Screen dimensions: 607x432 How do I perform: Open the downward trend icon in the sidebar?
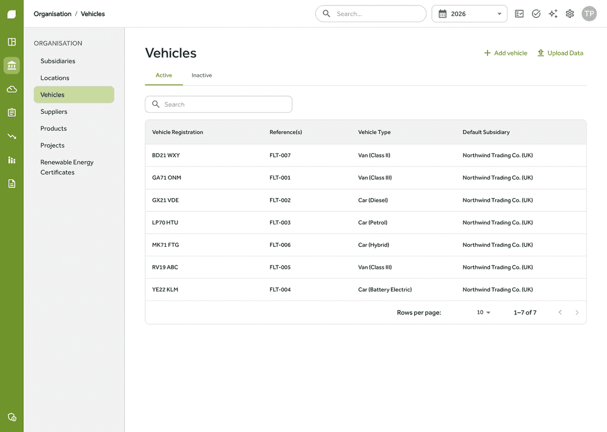[x=12, y=136]
